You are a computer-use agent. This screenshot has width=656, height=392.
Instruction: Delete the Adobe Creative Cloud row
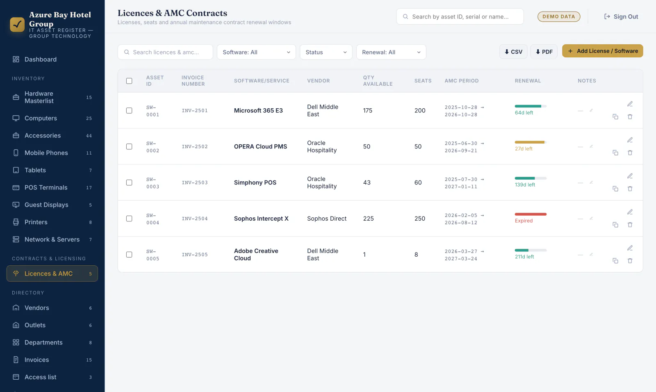[630, 261]
